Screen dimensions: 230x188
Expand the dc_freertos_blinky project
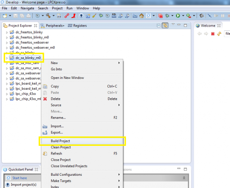pyautogui.click(x=7, y=32)
